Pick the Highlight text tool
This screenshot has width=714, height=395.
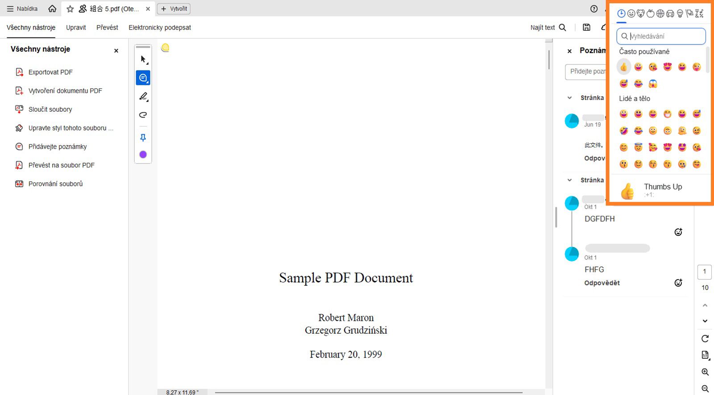tap(143, 97)
